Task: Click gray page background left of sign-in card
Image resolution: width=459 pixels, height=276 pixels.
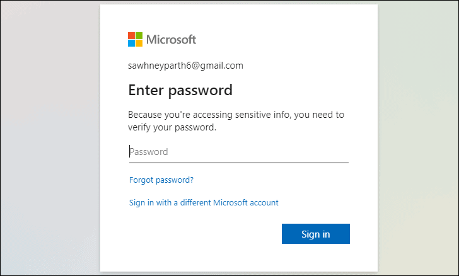Action: (50, 137)
